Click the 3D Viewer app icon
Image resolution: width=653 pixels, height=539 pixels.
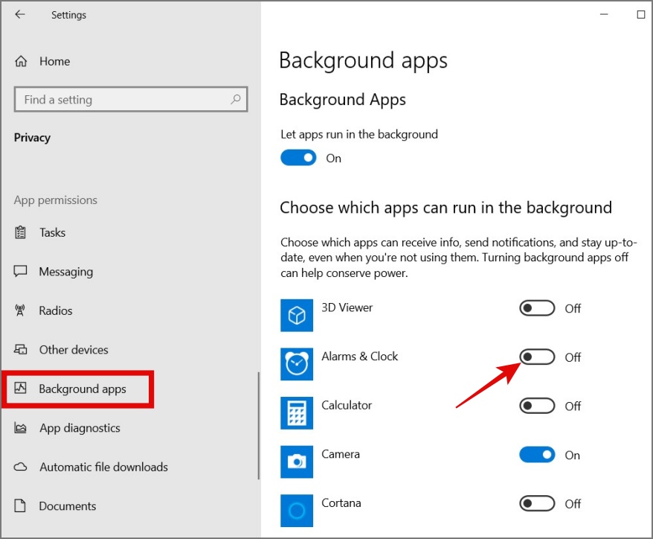(x=297, y=315)
